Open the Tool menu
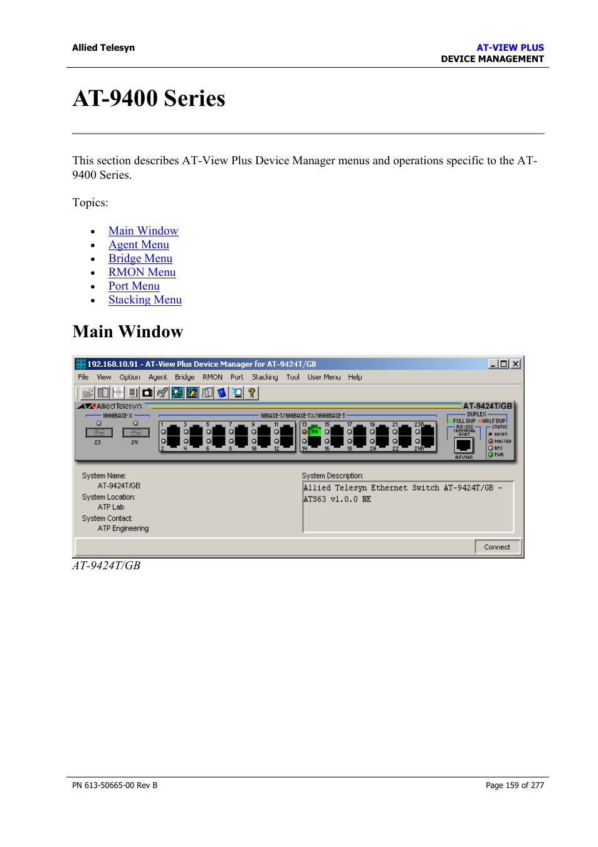 point(293,377)
